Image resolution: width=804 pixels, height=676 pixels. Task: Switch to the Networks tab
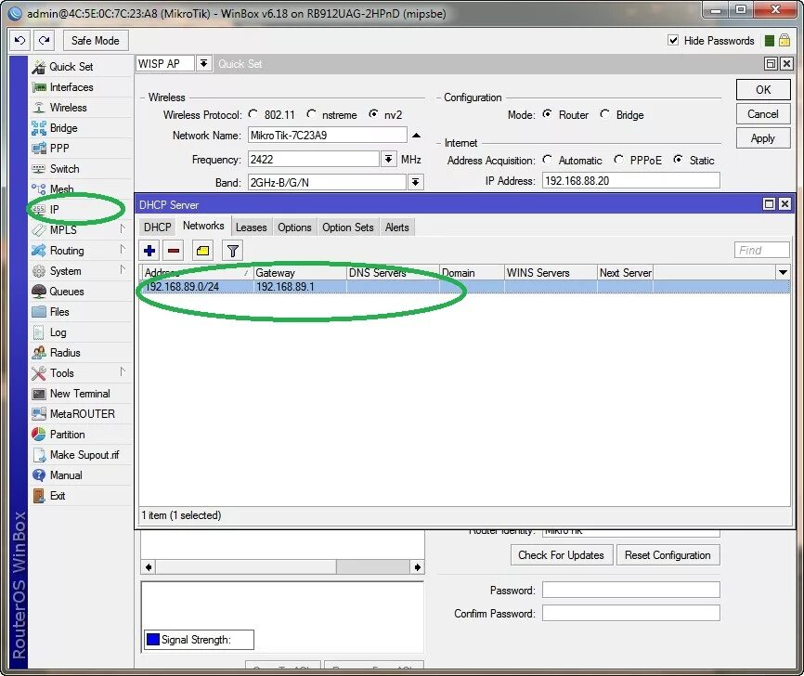[x=203, y=227]
